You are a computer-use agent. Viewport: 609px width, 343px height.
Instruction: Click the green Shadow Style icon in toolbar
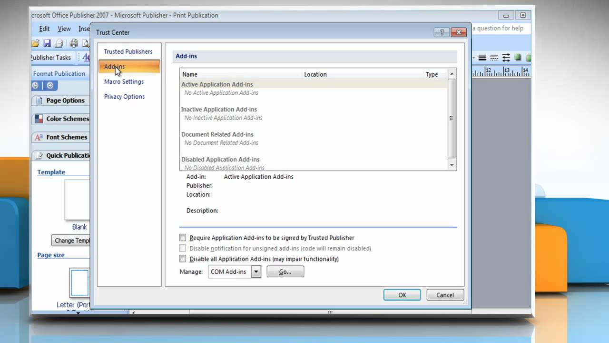coord(517,58)
